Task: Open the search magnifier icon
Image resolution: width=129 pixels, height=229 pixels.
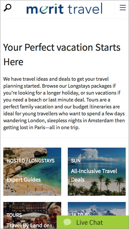Action: (x=7, y=8)
